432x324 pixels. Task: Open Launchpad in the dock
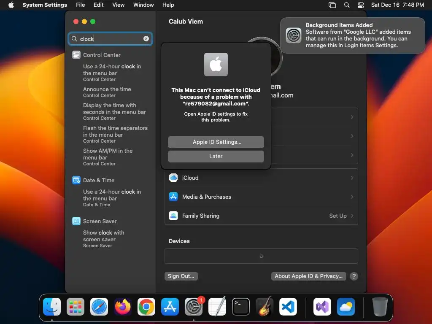[76, 307]
